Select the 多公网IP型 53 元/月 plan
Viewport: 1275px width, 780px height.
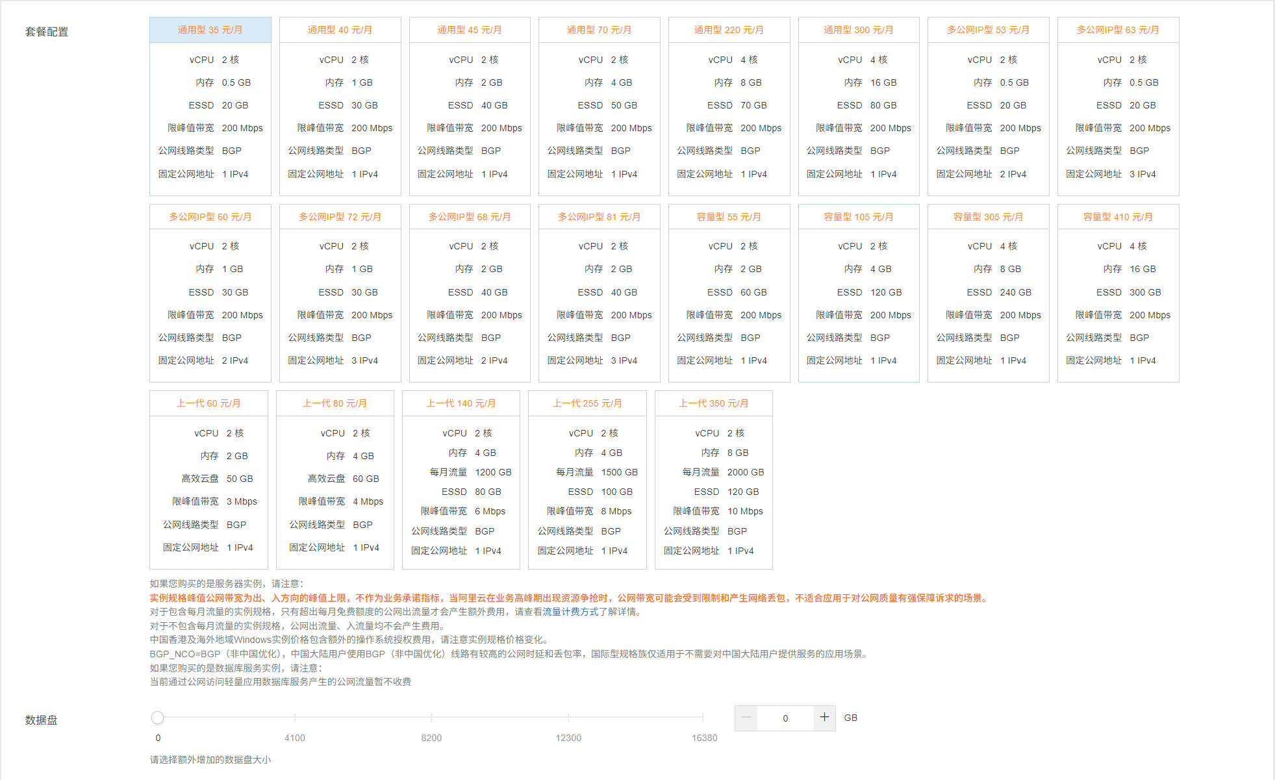point(988,30)
